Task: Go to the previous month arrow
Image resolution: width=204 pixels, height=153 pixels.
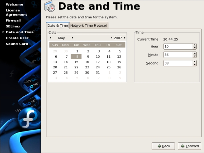Action: coord(50,38)
